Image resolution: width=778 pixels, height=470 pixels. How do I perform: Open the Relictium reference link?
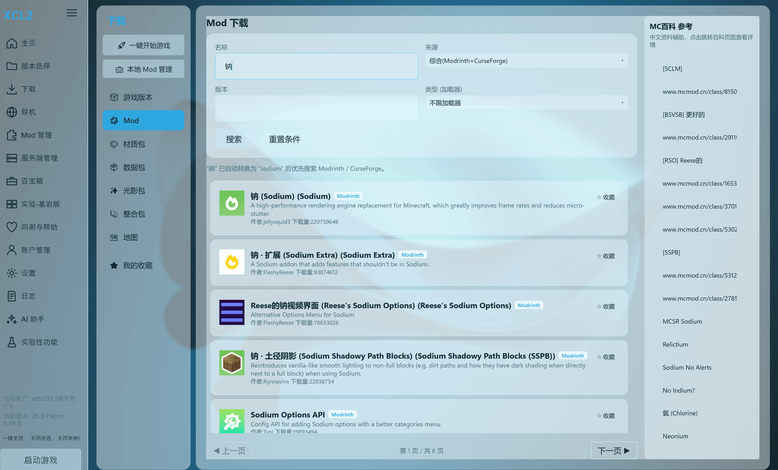point(675,344)
